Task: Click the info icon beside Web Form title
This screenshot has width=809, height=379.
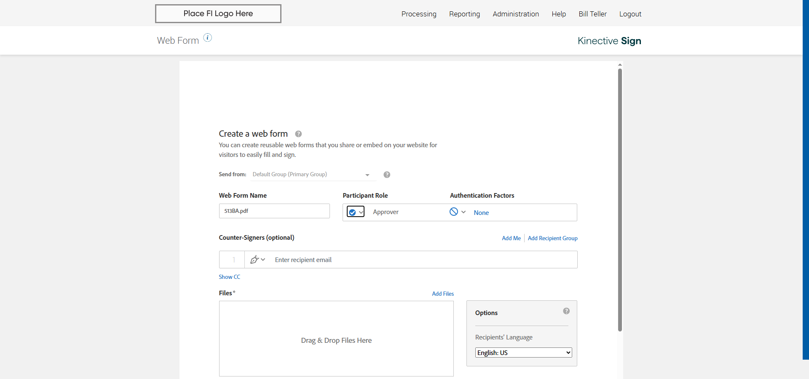Action: 207,38
